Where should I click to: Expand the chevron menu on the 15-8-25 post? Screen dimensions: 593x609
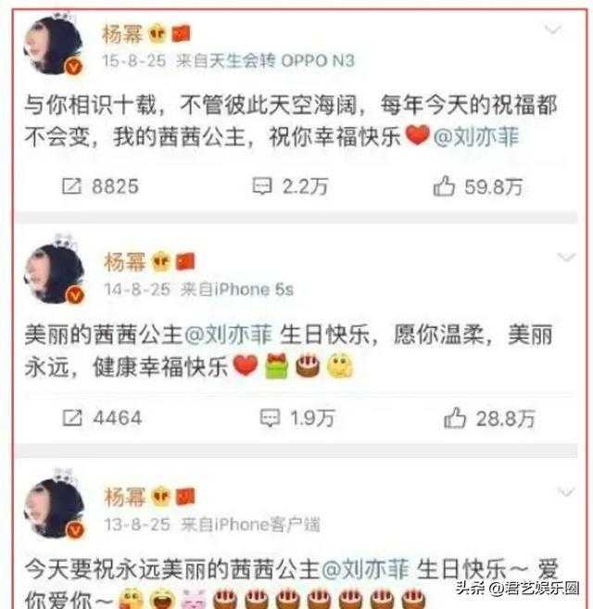click(x=552, y=29)
